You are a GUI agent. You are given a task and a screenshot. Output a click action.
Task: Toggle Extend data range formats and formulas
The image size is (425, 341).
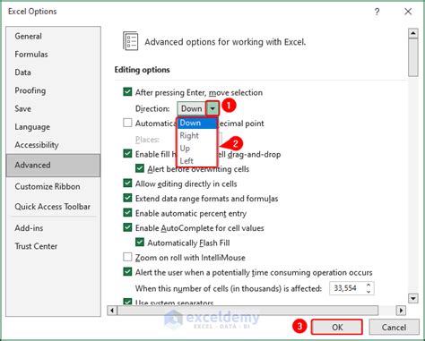tap(127, 198)
